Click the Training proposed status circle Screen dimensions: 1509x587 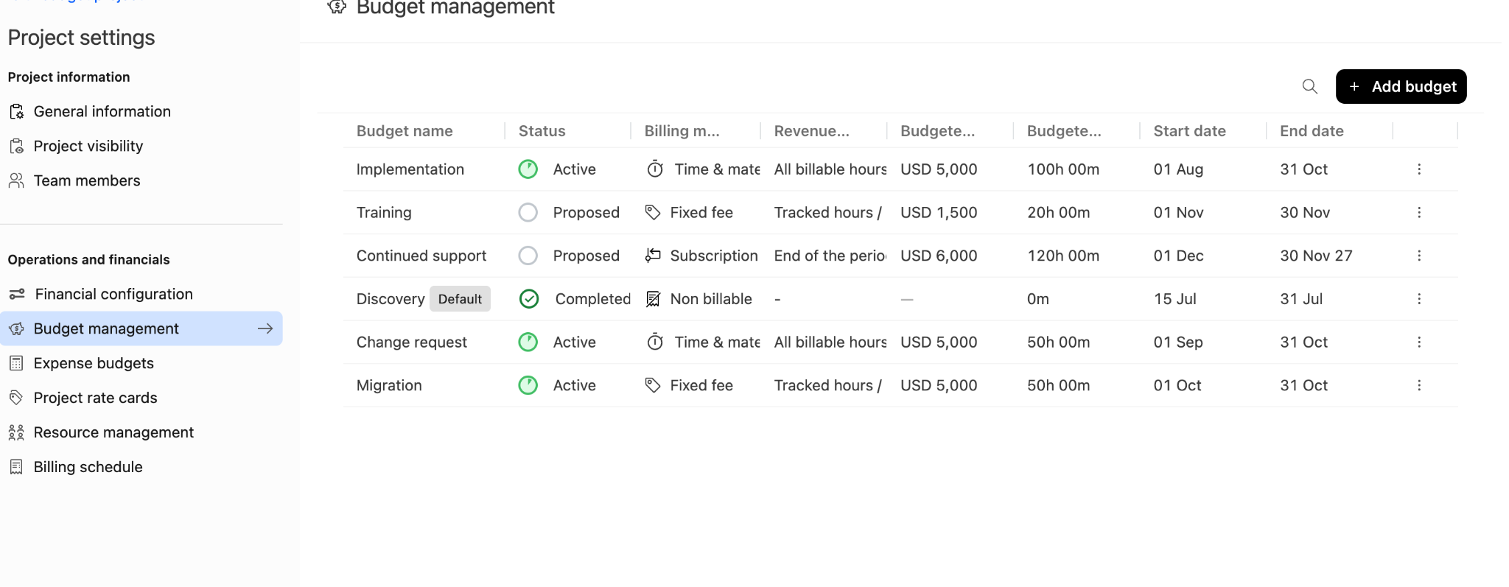(528, 213)
